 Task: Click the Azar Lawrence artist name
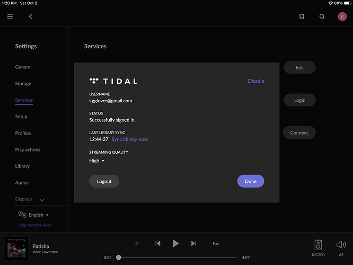45,252
